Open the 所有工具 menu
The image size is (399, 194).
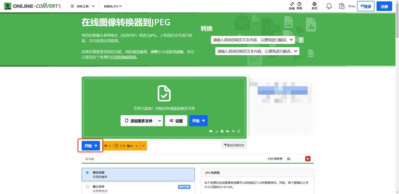click(x=82, y=6)
